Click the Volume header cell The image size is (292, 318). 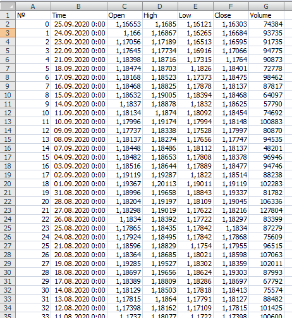coord(266,15)
